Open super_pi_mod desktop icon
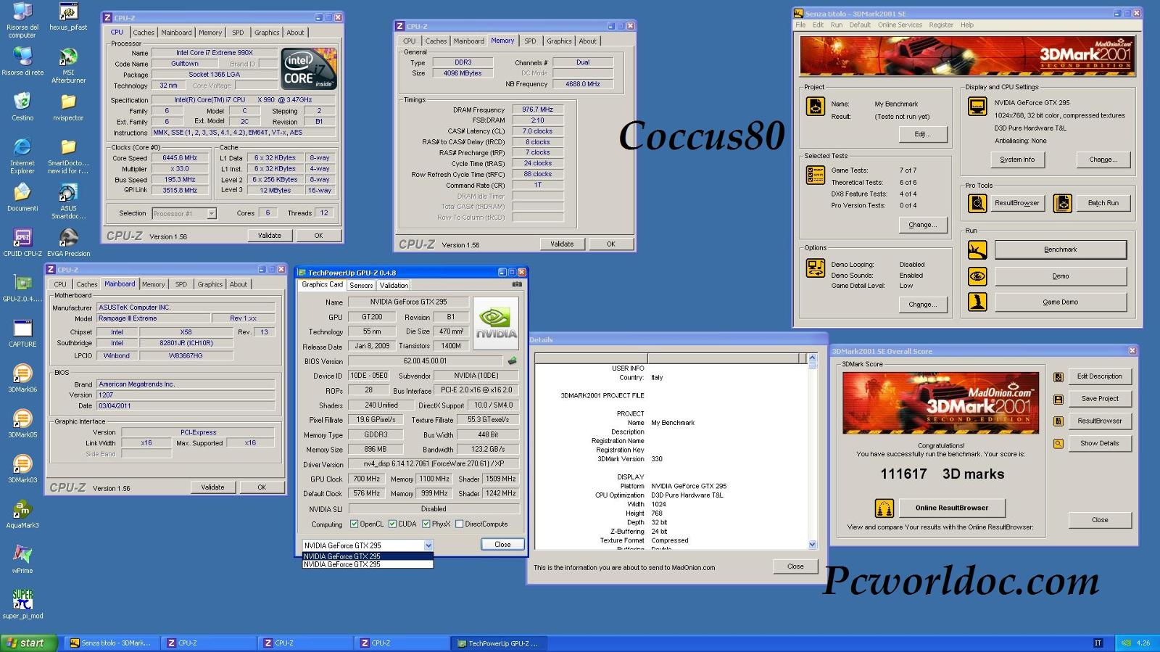Image resolution: width=1160 pixels, height=652 pixels. [x=22, y=604]
